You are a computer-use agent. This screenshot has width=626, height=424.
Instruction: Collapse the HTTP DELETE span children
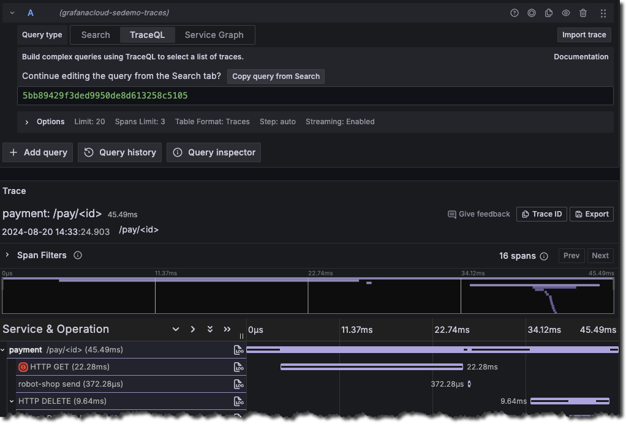tap(12, 401)
